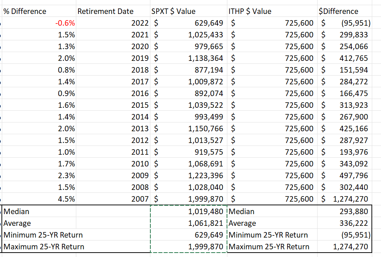This screenshot has height=257, width=381.
Task: Select difference value 299,833
Action: (x=345, y=34)
